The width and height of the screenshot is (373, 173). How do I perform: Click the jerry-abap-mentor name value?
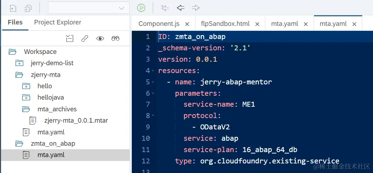point(236,82)
